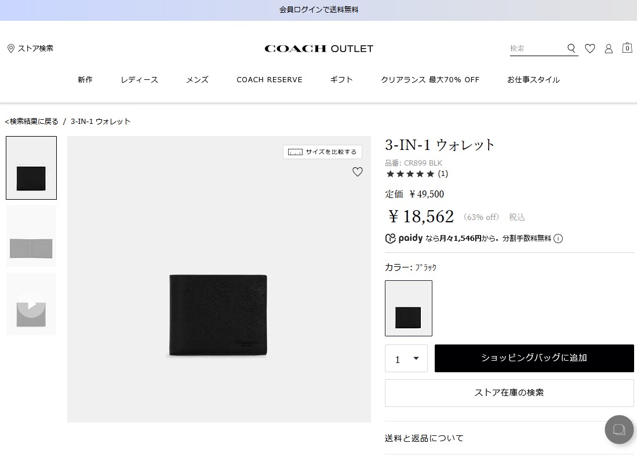Open the wishlist heart in header
Viewport: 637px width, 462px height.
pyautogui.click(x=590, y=49)
